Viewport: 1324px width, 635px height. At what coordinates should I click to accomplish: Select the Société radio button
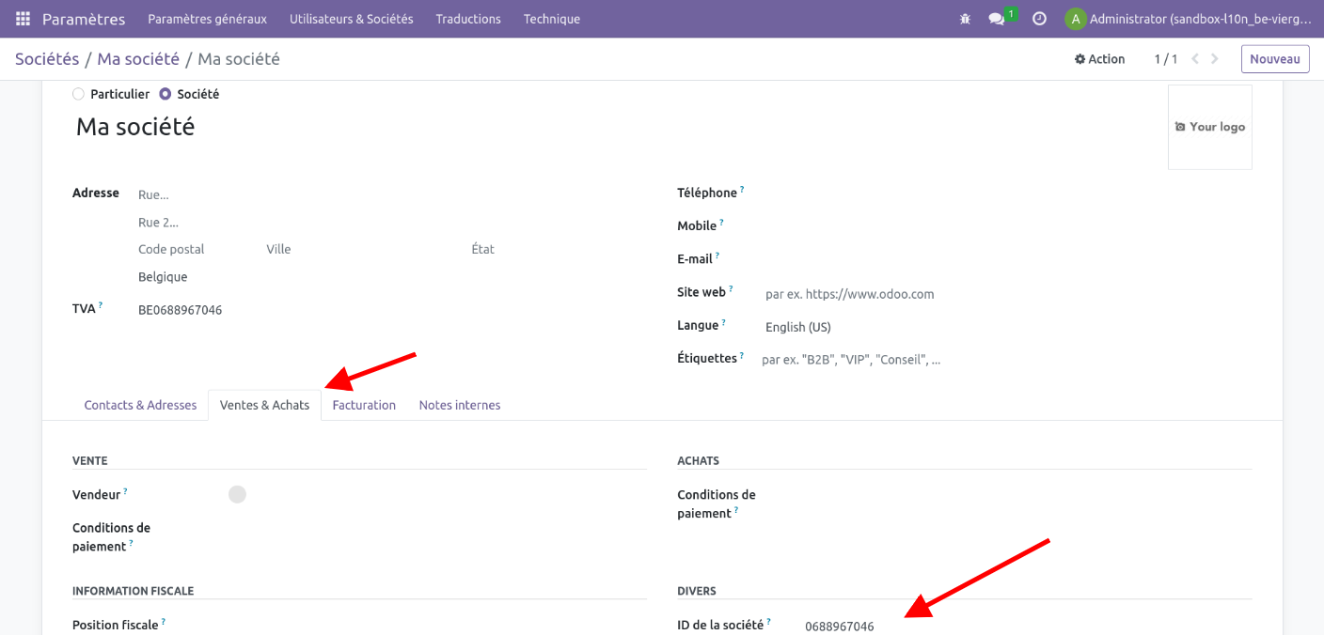[165, 94]
